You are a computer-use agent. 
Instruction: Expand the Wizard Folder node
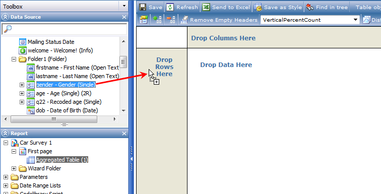(x=14, y=168)
